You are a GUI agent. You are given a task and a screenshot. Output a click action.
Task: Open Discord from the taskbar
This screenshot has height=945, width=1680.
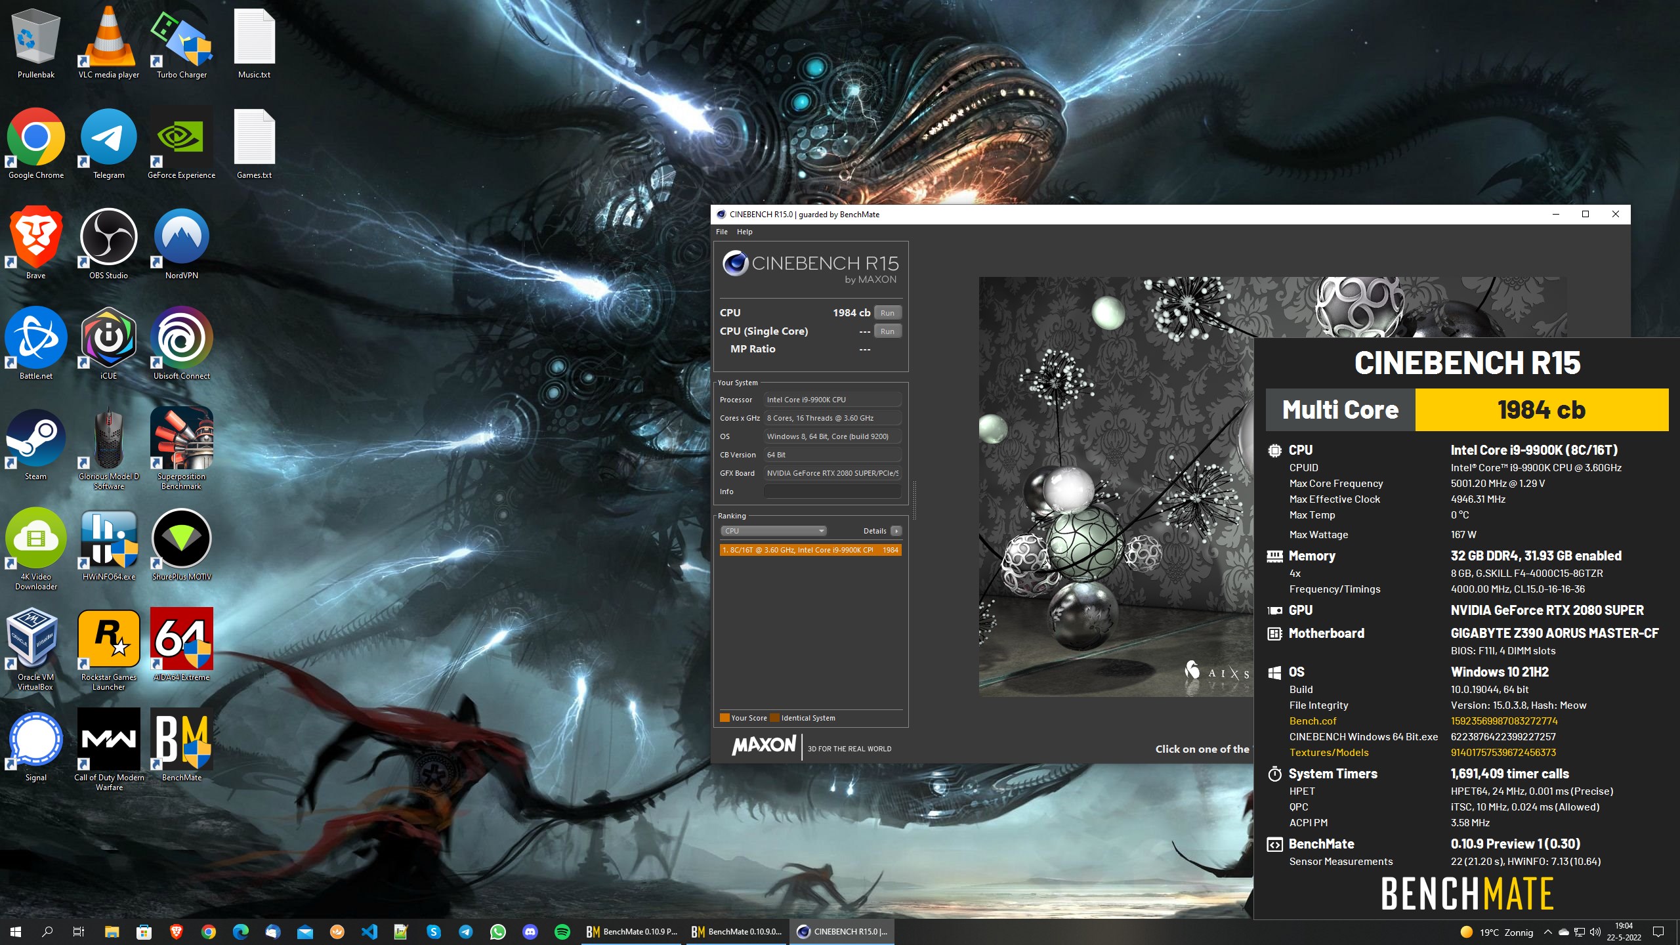coord(530,931)
